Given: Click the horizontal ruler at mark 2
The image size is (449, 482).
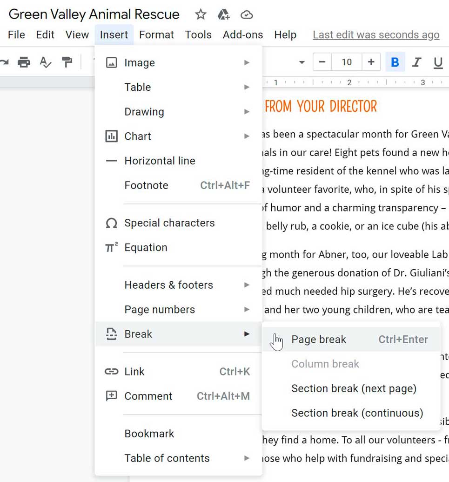Looking at the screenshot, I should (349, 82).
